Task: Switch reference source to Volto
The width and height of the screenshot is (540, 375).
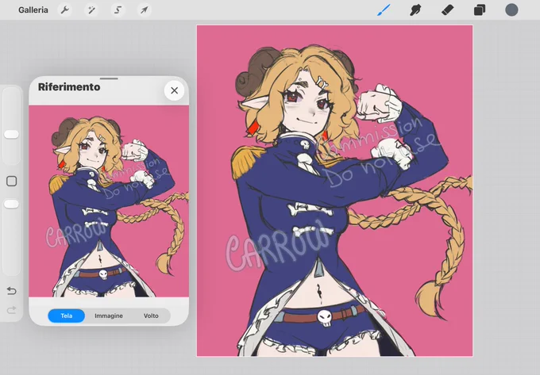Action: click(x=151, y=316)
